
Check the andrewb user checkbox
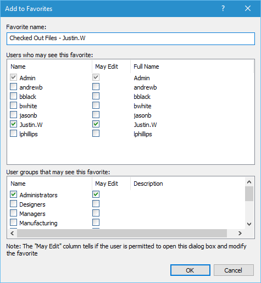pos(13,87)
